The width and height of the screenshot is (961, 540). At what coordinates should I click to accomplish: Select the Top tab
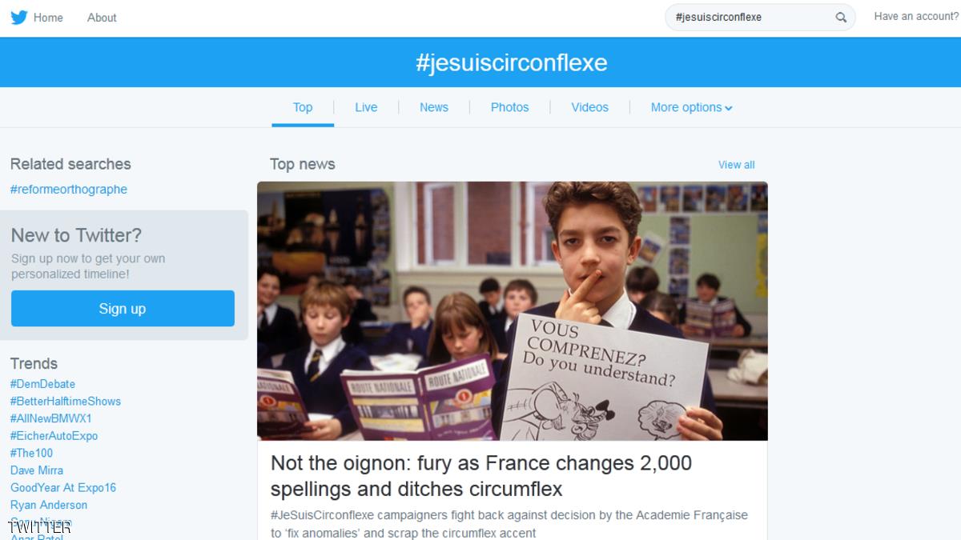point(303,107)
